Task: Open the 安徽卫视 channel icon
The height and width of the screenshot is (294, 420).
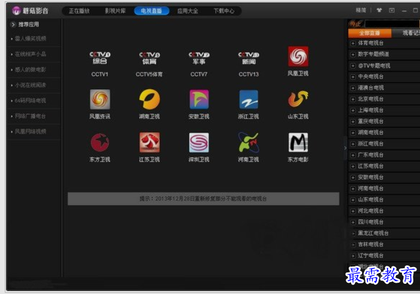Action: click(199, 99)
